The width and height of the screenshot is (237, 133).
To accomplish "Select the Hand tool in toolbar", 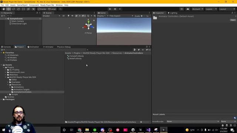I will point(3,9).
